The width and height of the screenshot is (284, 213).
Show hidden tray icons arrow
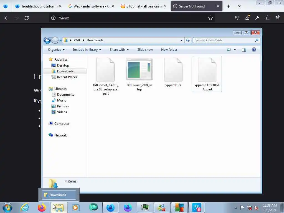(x=236, y=208)
